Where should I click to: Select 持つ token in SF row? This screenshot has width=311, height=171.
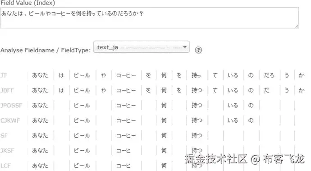click(197, 135)
